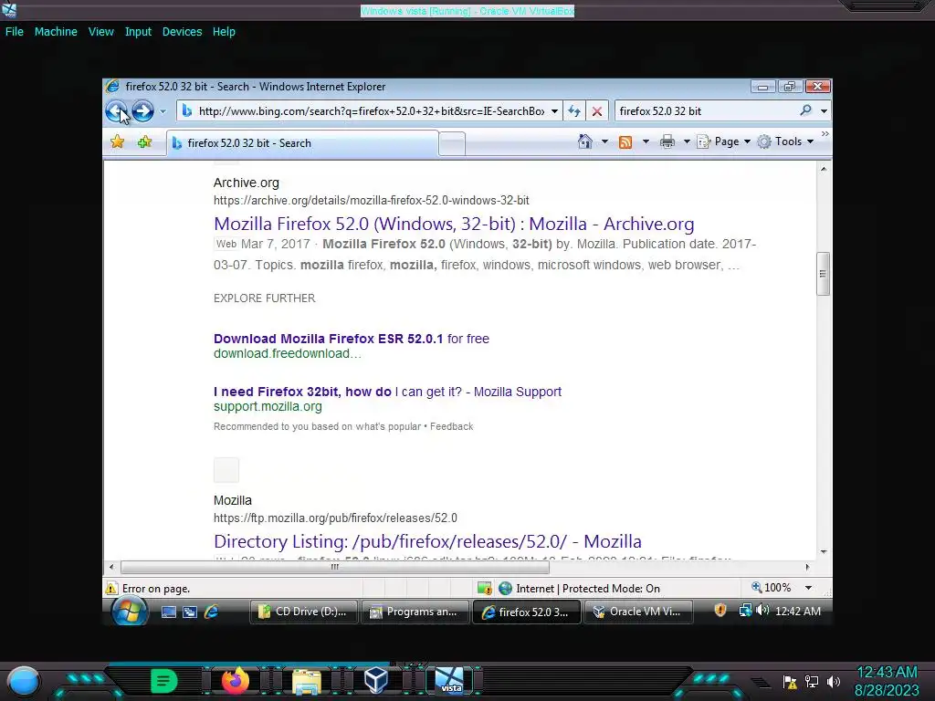Viewport: 935px width, 701px height.
Task: Click File Explorer icon in host taskbar
Action: pyautogui.click(x=307, y=680)
